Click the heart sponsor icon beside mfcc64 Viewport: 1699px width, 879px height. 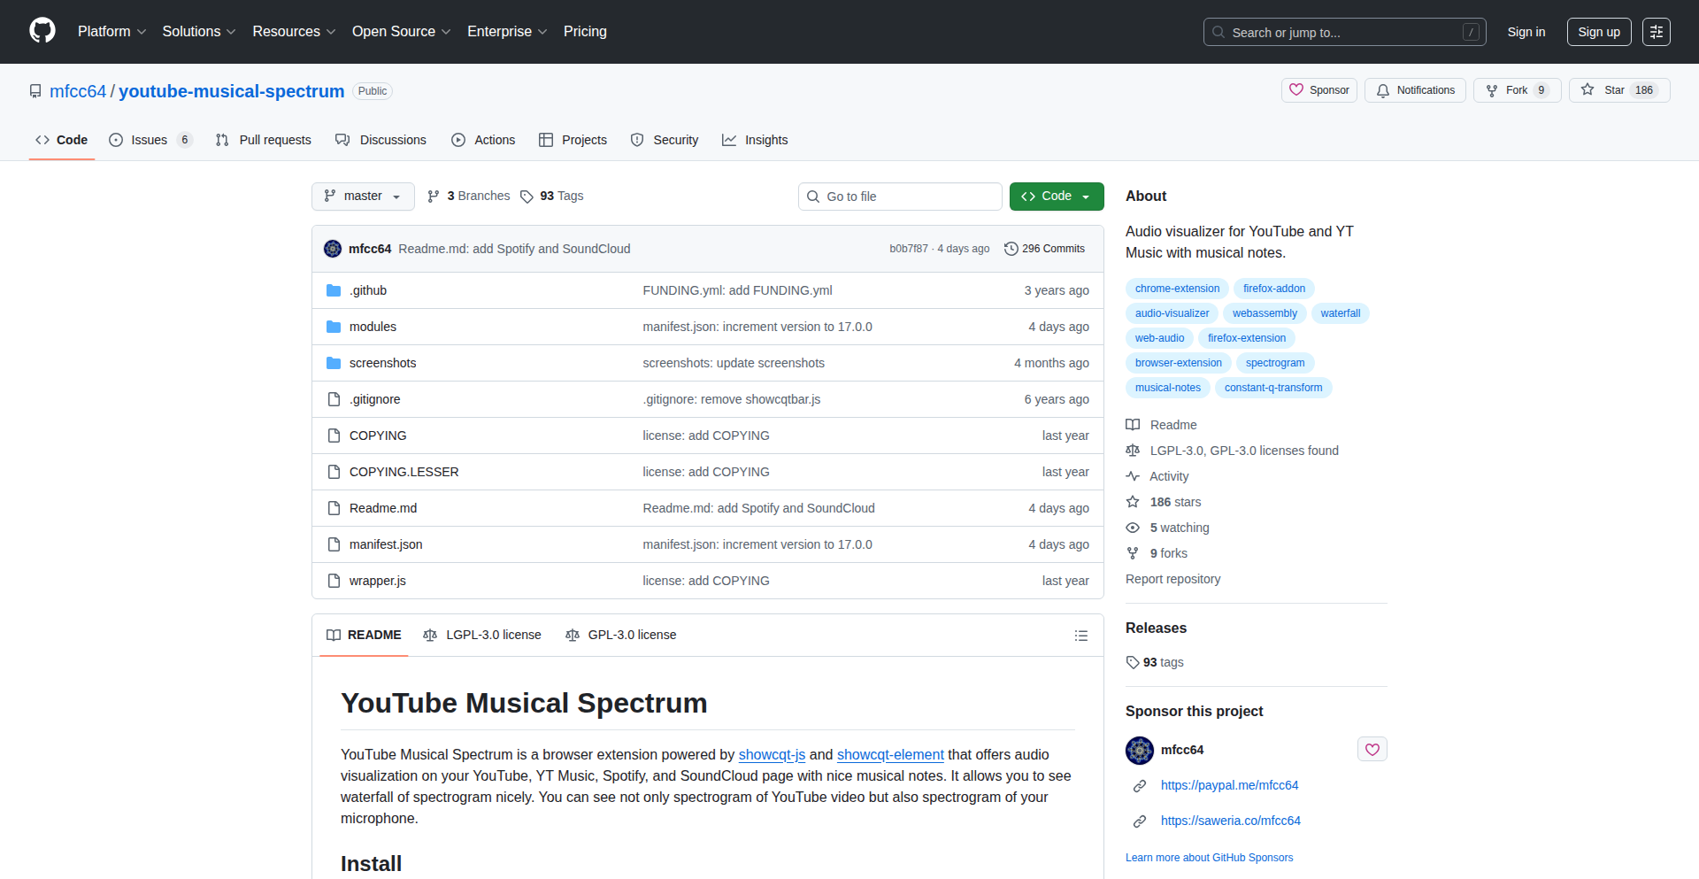1372,750
